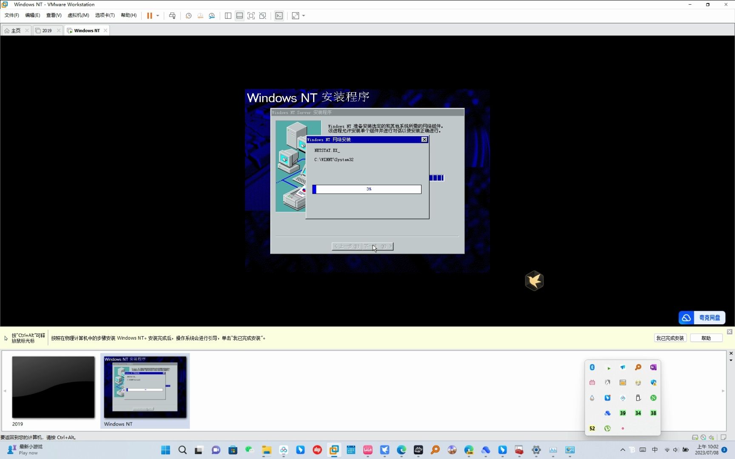The image size is (735, 459).
Task: Click the Windows Security shield tray icon
Action: coord(653,382)
